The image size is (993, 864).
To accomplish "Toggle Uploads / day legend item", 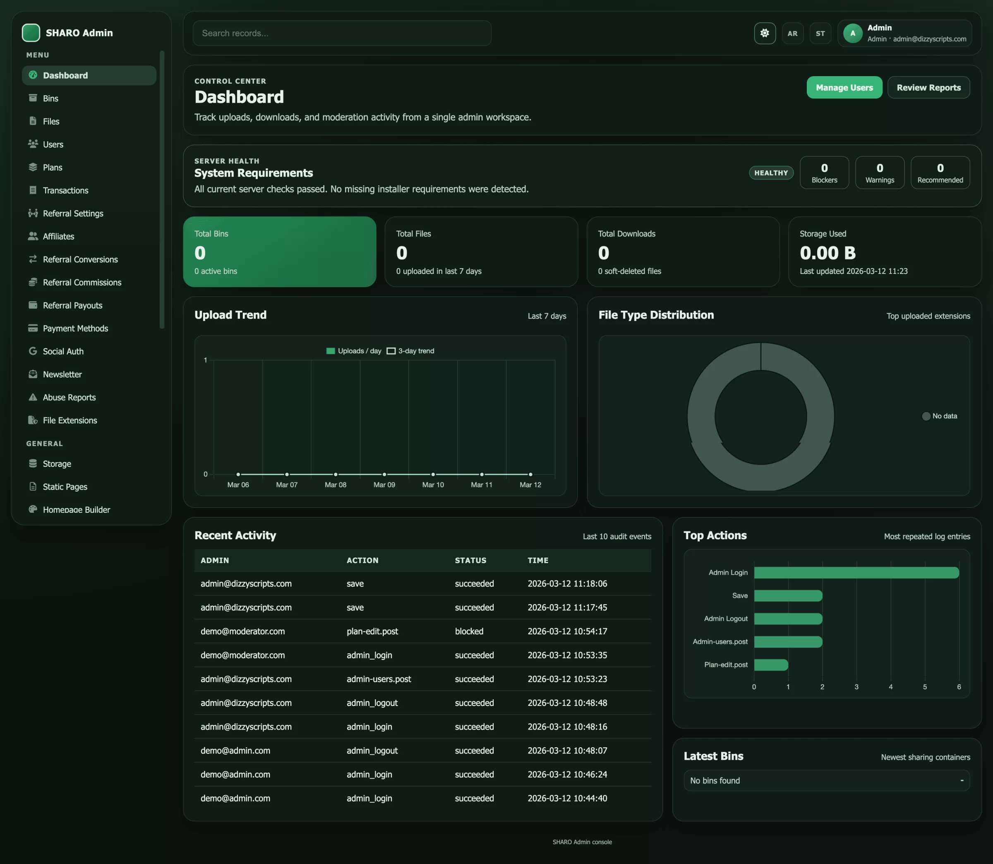I will coord(354,351).
